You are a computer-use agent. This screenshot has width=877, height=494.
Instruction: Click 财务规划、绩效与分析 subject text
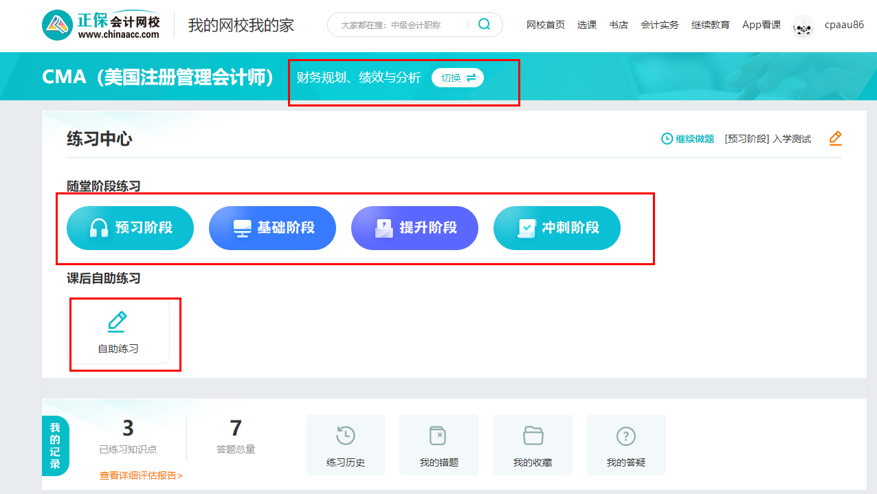[359, 78]
